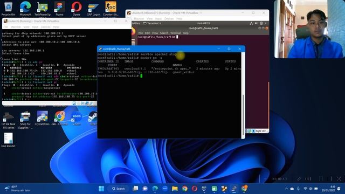Image resolution: width=345 pixels, height=194 pixels.
Task: Close the Ubuntu terminal with orange button
Action: coord(267,28)
